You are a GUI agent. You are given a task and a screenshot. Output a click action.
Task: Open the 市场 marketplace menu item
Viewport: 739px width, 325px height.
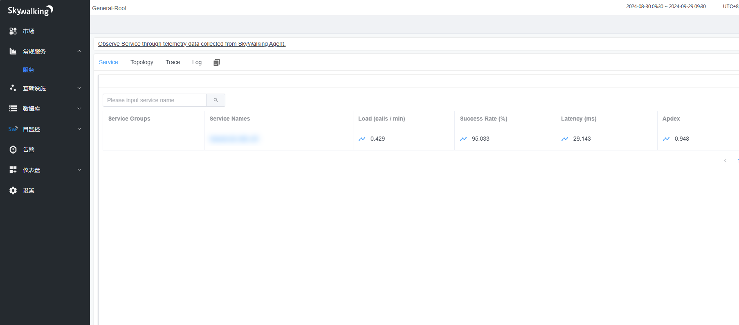(x=29, y=31)
